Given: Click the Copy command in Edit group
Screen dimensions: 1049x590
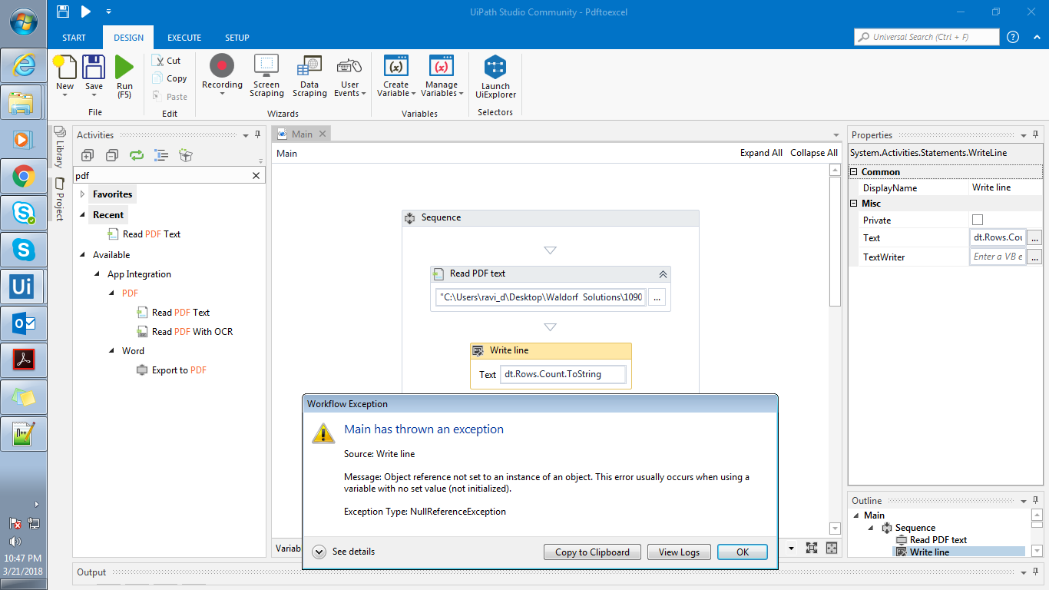Looking at the screenshot, I should coord(169,78).
